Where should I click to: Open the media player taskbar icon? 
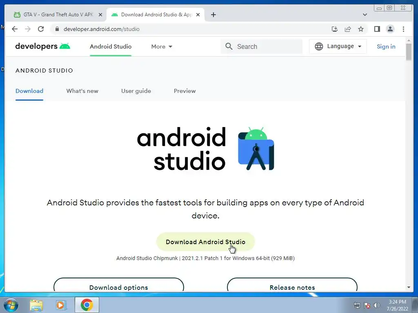[x=61, y=305]
